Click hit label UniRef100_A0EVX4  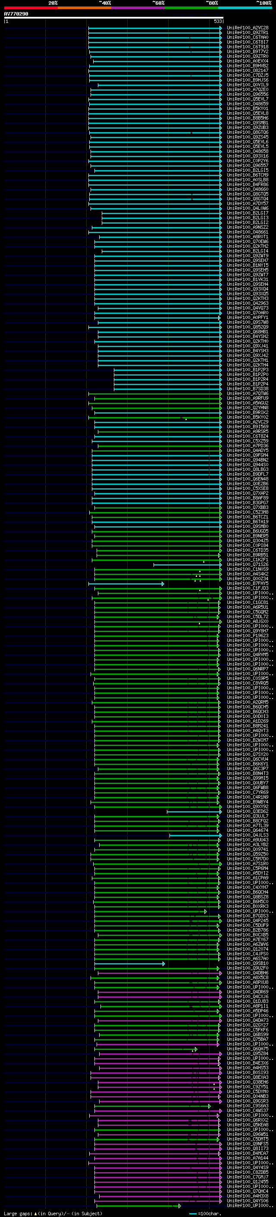(248, 61)
